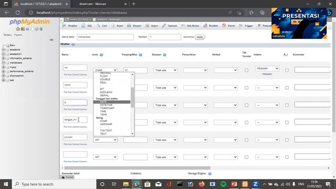Focus the Panjang/Nilai field in jurusan row
The image size is (336, 189).
tap(135, 140)
